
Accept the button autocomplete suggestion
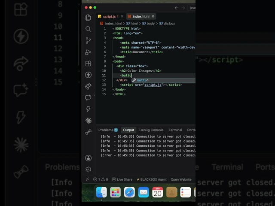[x=163, y=80]
